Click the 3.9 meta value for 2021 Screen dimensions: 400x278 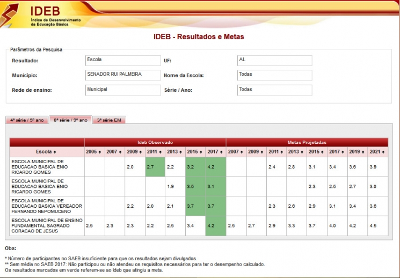click(x=373, y=167)
